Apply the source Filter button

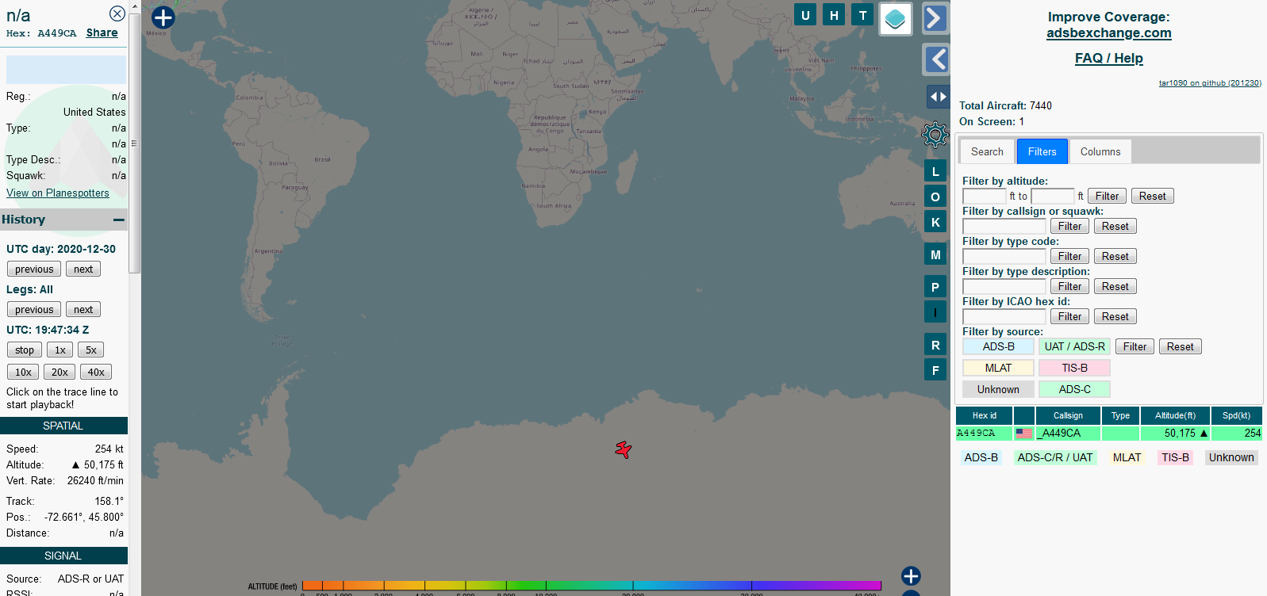pyautogui.click(x=1135, y=347)
